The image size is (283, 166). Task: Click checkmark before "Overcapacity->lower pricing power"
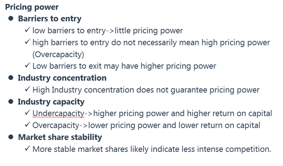28,126
